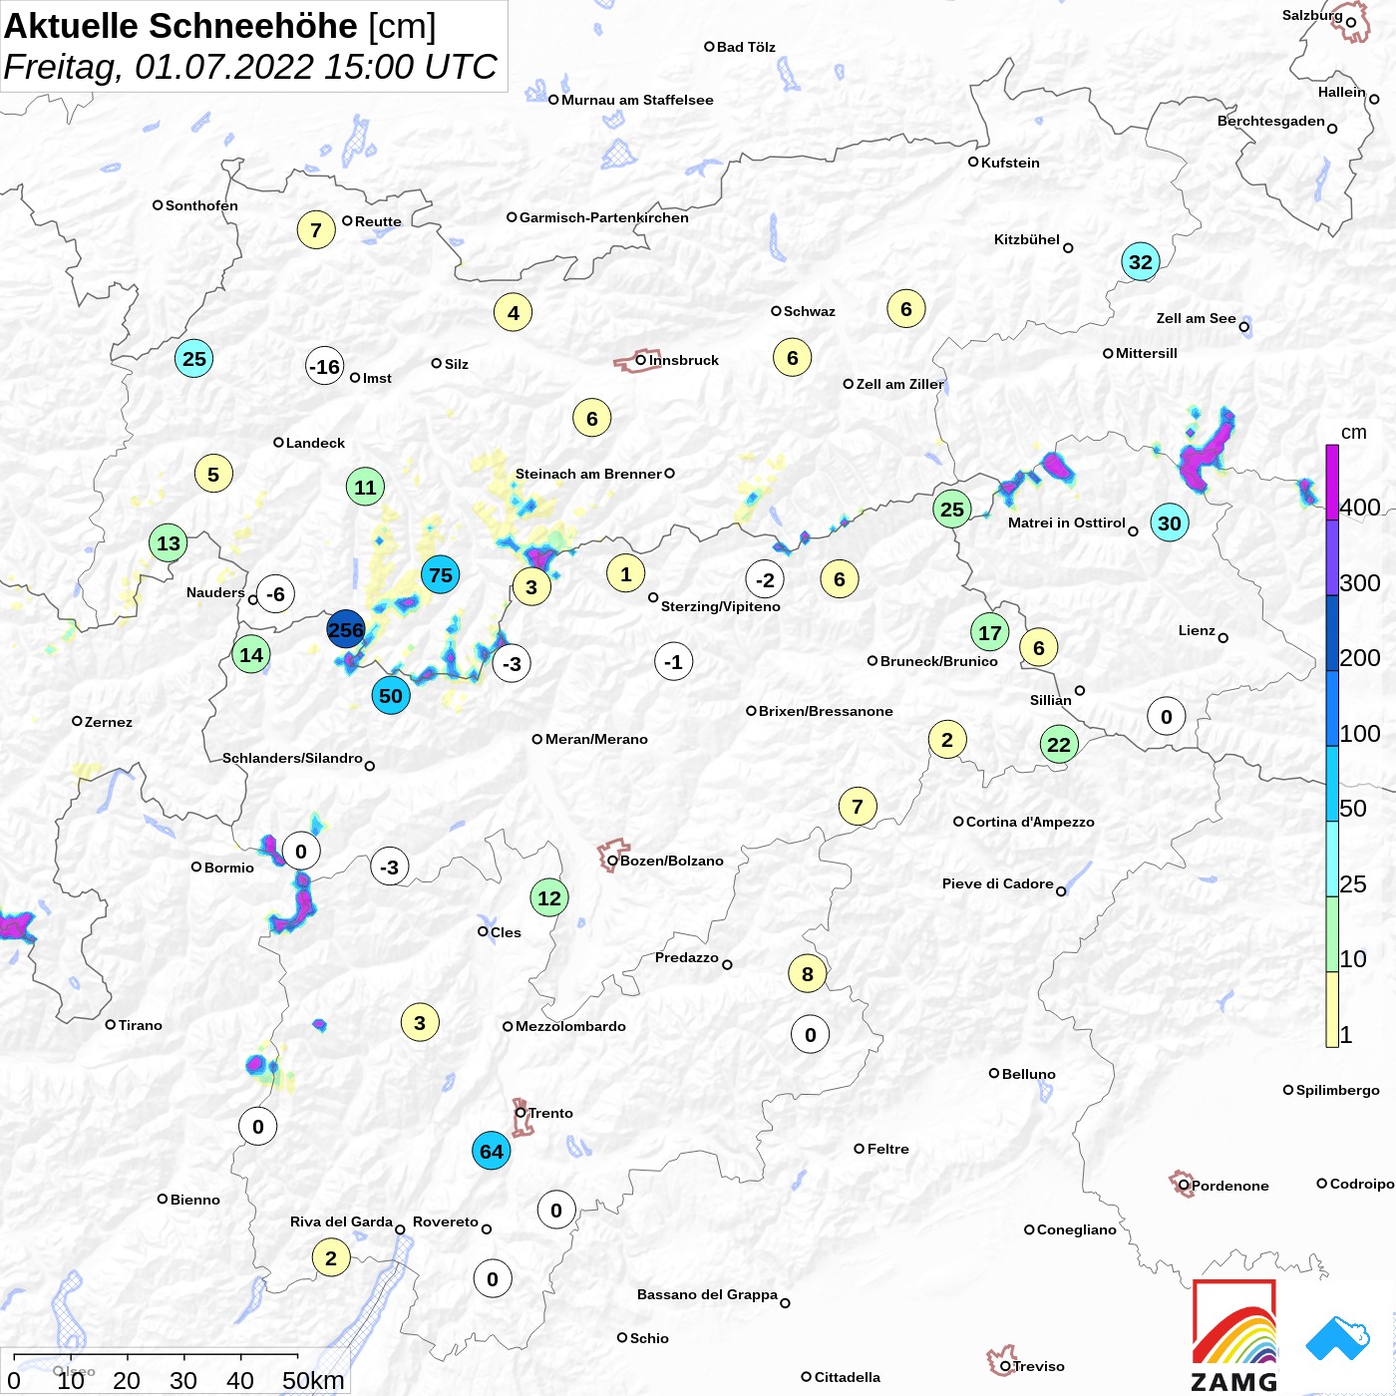Click the 'Pordenone' label
The height and width of the screenshot is (1396, 1396).
pyautogui.click(x=1230, y=1186)
